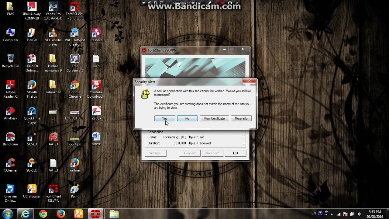Click the More Info button
The image size is (389, 219).
pos(241,118)
